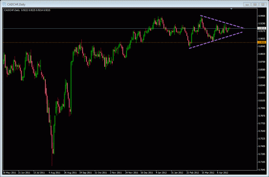Image resolution: width=269 pixels, height=177 pixels.
Task: Click the current price label 0.9215
Action: coord(262,28)
